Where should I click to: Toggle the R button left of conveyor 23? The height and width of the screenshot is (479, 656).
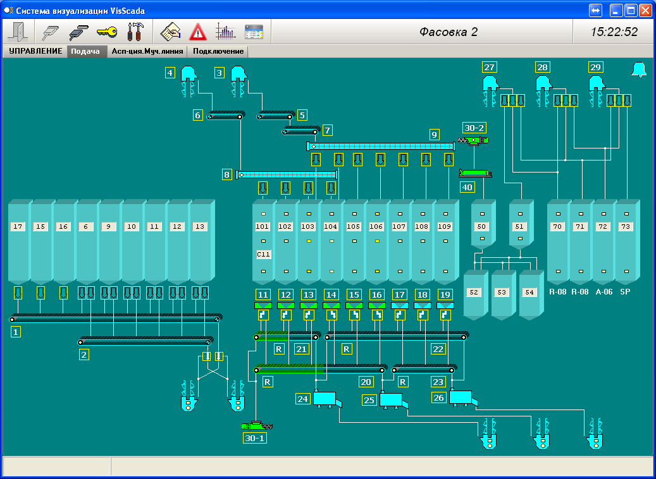pos(402,381)
